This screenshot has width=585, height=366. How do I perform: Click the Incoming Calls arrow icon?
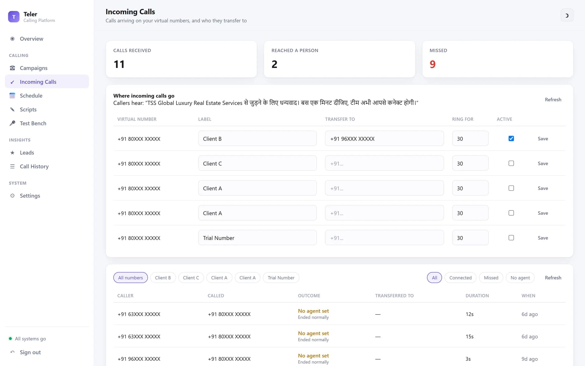(12, 82)
